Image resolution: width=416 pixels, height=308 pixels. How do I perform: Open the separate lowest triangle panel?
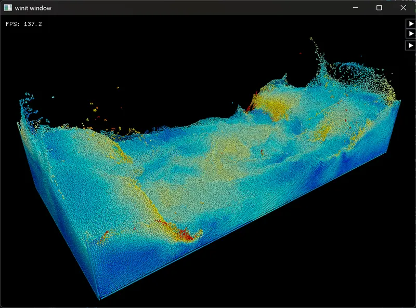[x=411, y=46]
